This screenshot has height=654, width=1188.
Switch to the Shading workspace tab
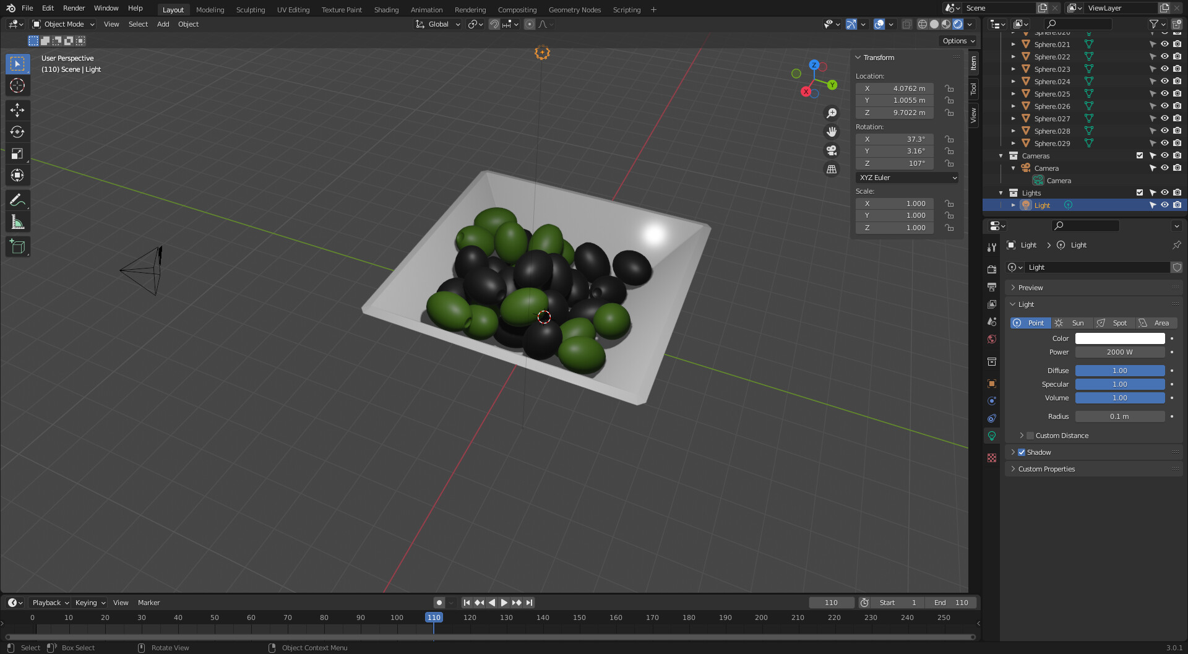click(x=386, y=9)
